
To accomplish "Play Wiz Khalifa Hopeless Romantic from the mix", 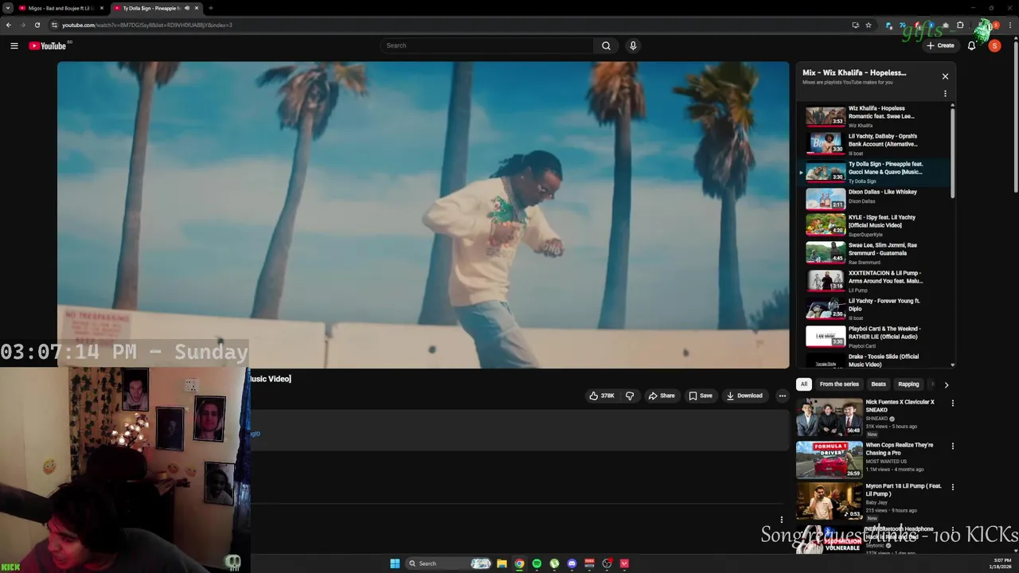I will coord(874,116).
